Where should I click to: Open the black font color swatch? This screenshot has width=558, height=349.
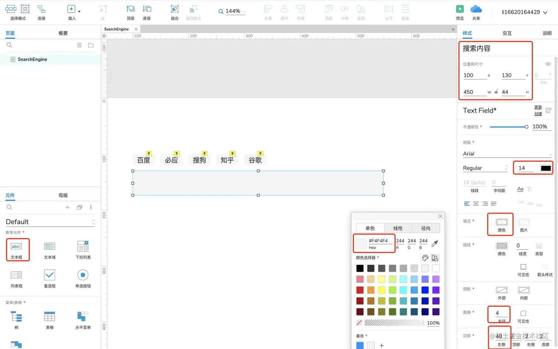click(546, 168)
